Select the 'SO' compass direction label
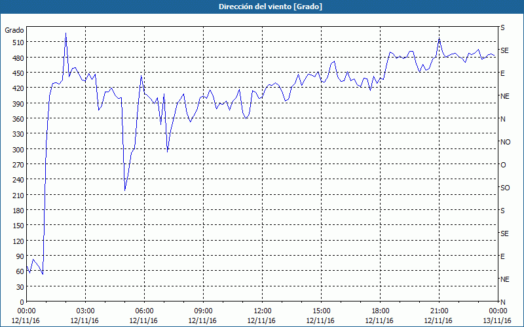 505,188
